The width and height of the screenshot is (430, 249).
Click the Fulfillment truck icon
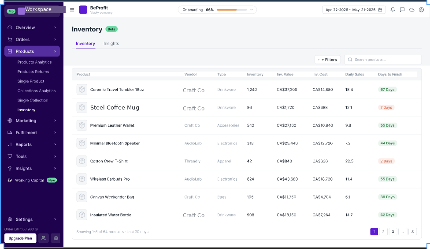point(10,132)
